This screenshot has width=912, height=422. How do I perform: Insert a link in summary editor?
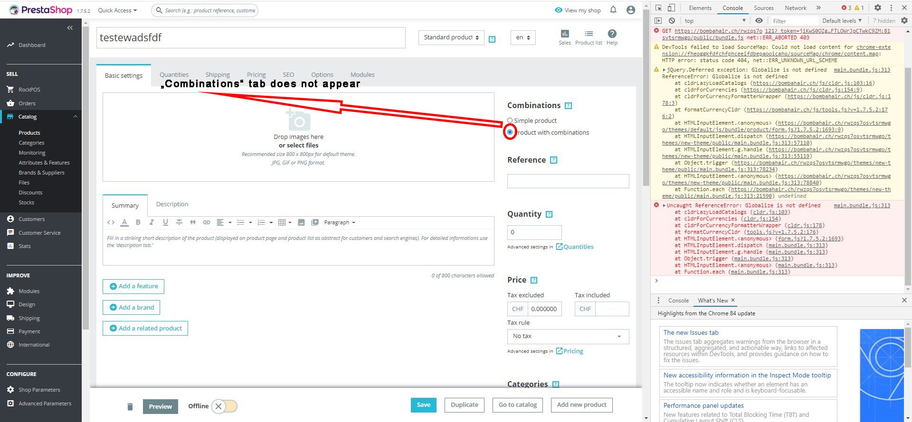[x=207, y=222]
